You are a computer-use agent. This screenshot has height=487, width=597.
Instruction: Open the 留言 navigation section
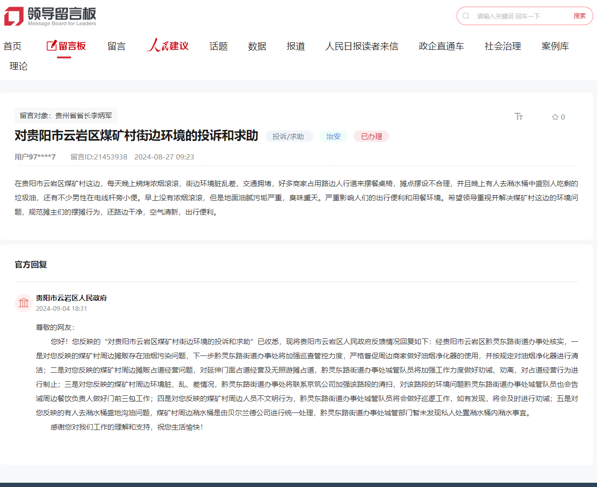tap(116, 46)
